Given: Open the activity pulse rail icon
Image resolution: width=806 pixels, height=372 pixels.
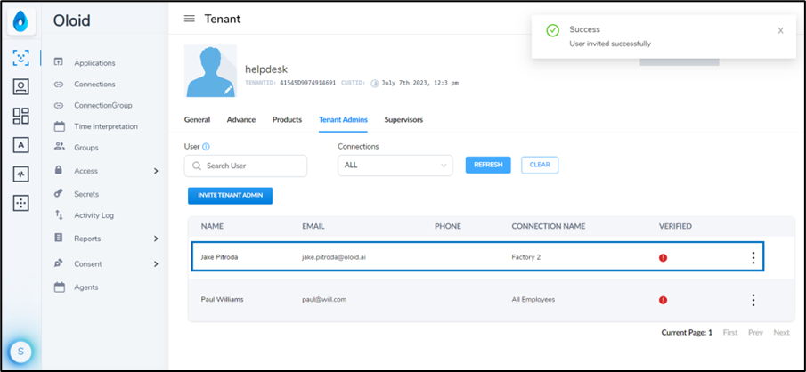Looking at the screenshot, I should [21, 174].
